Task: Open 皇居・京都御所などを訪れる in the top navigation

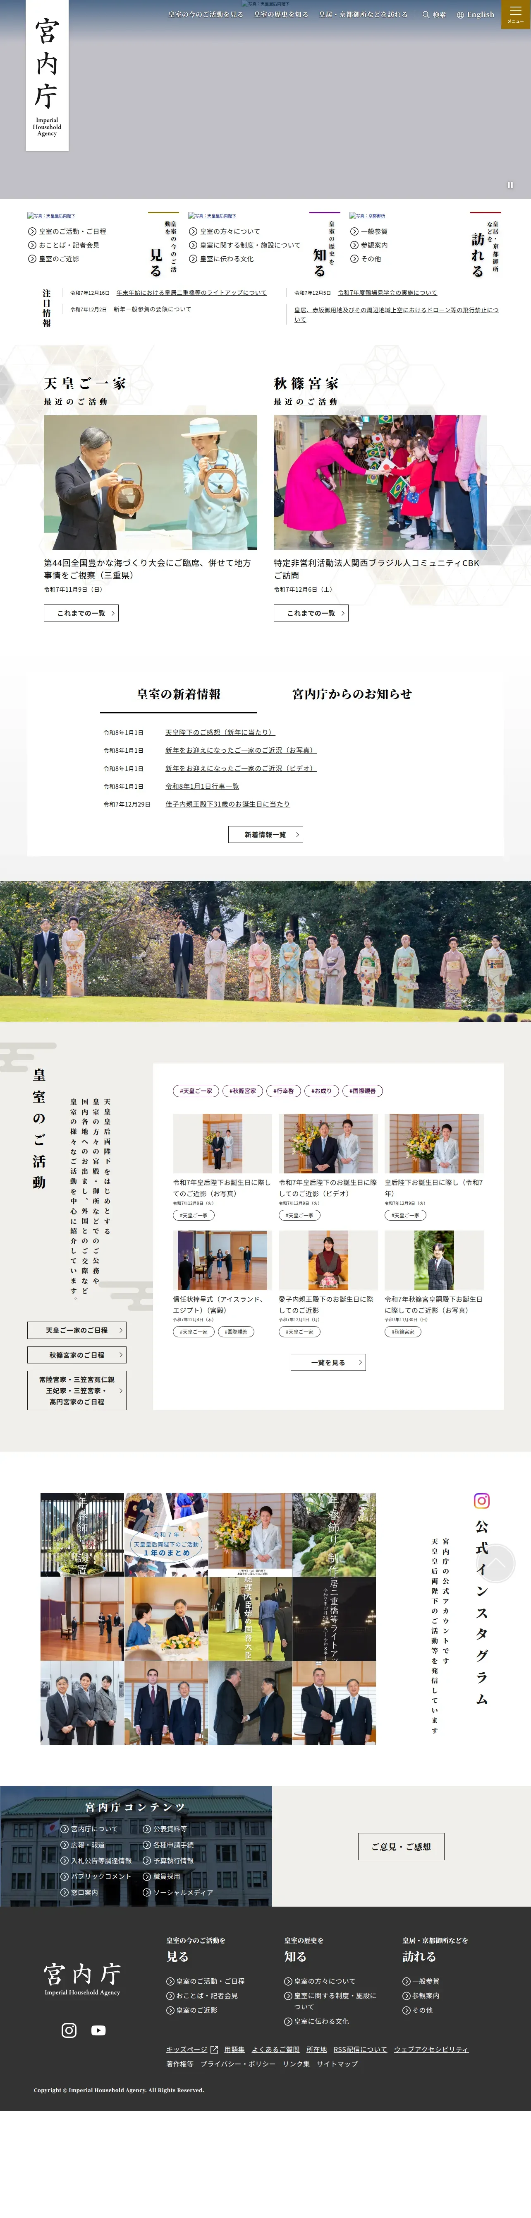Action: tap(363, 14)
